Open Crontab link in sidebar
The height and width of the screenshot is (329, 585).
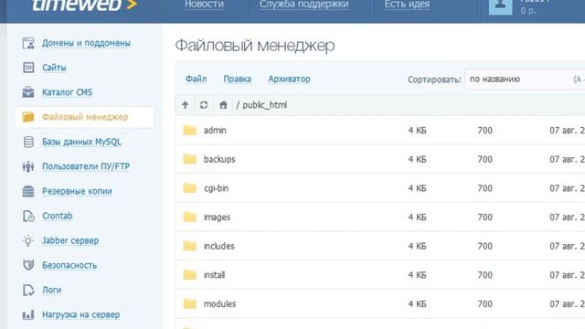57,216
